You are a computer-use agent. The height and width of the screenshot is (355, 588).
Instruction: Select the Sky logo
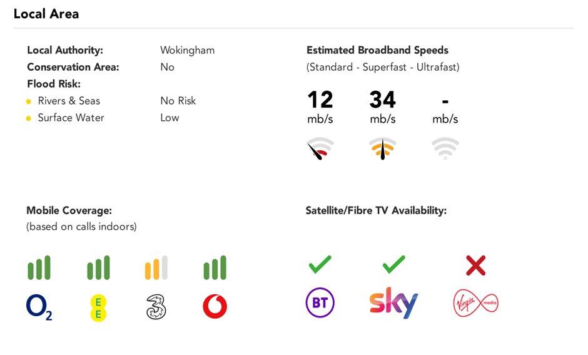393,302
